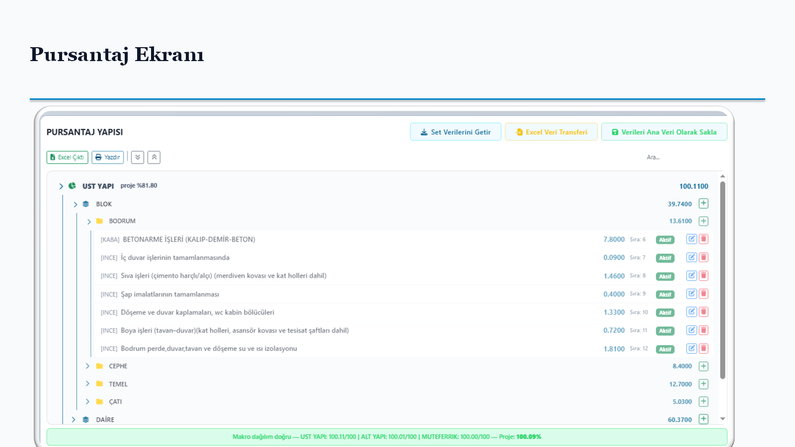The image size is (795, 447).
Task: Click the expand-all double chevron down icon
Action: [138, 157]
